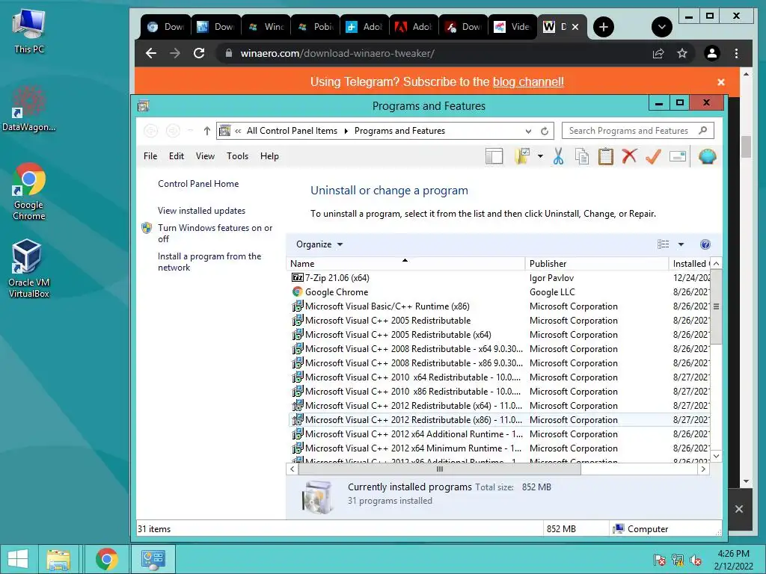The image size is (766, 574).
Task: Select Visual C++ 2005 Redistributable (x64)
Action: click(398, 335)
